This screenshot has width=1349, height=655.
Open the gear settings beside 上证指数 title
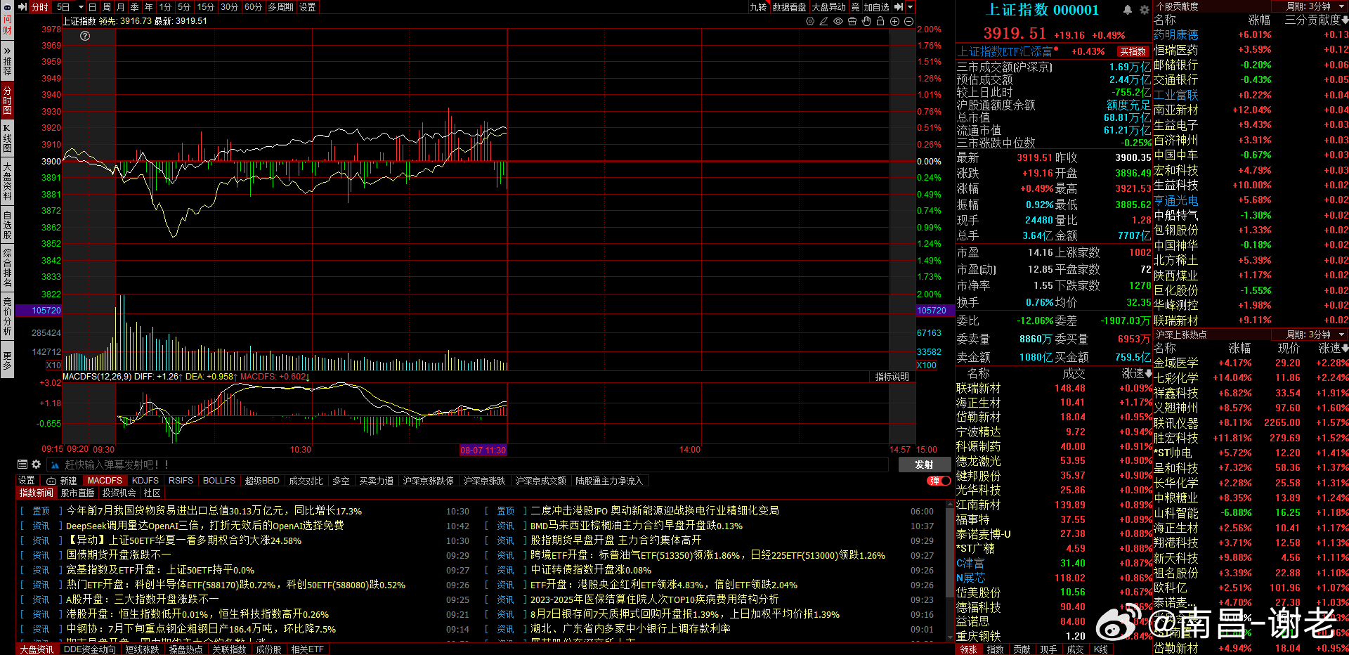tap(1144, 10)
